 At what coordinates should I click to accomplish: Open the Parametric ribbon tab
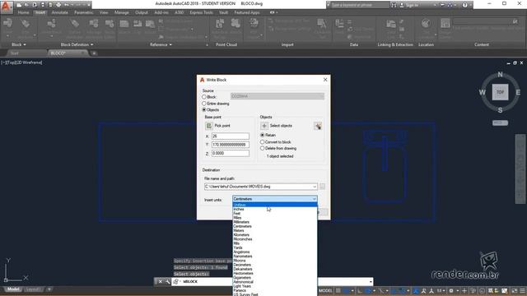(84, 12)
